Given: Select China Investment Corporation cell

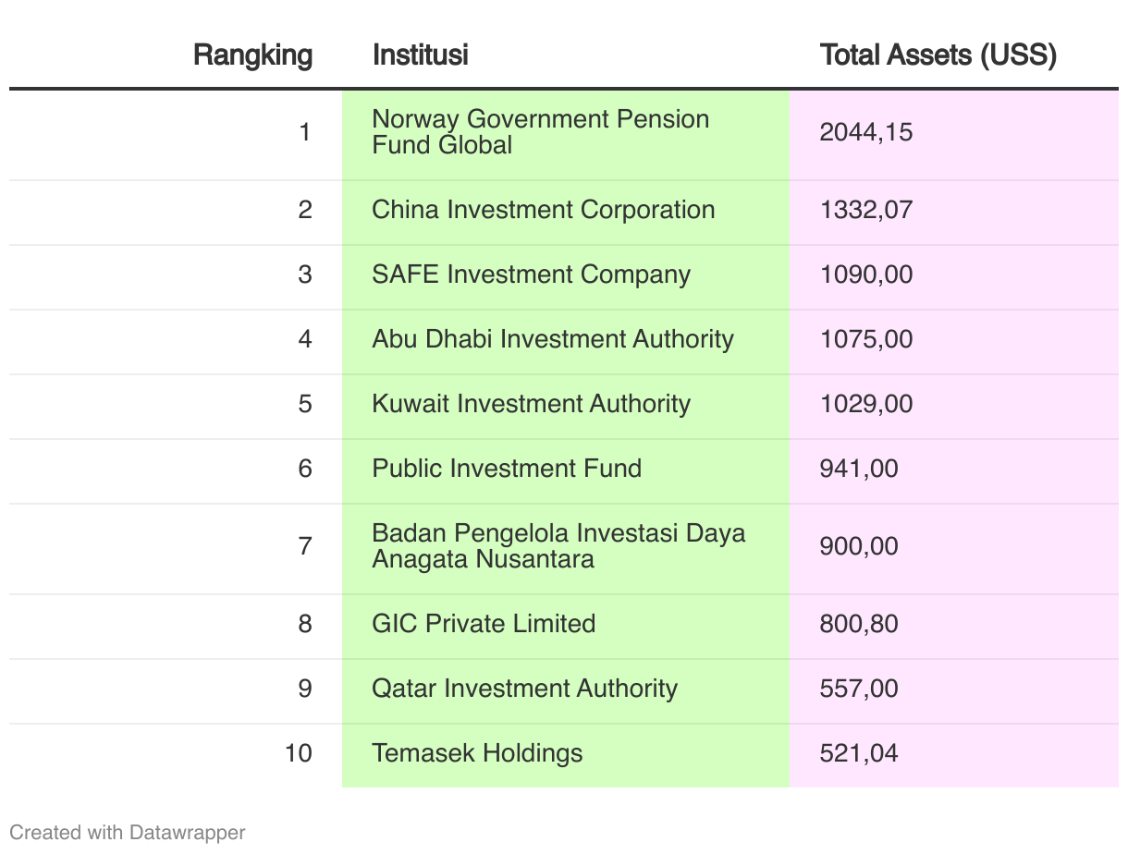Looking at the screenshot, I should coord(543,210).
